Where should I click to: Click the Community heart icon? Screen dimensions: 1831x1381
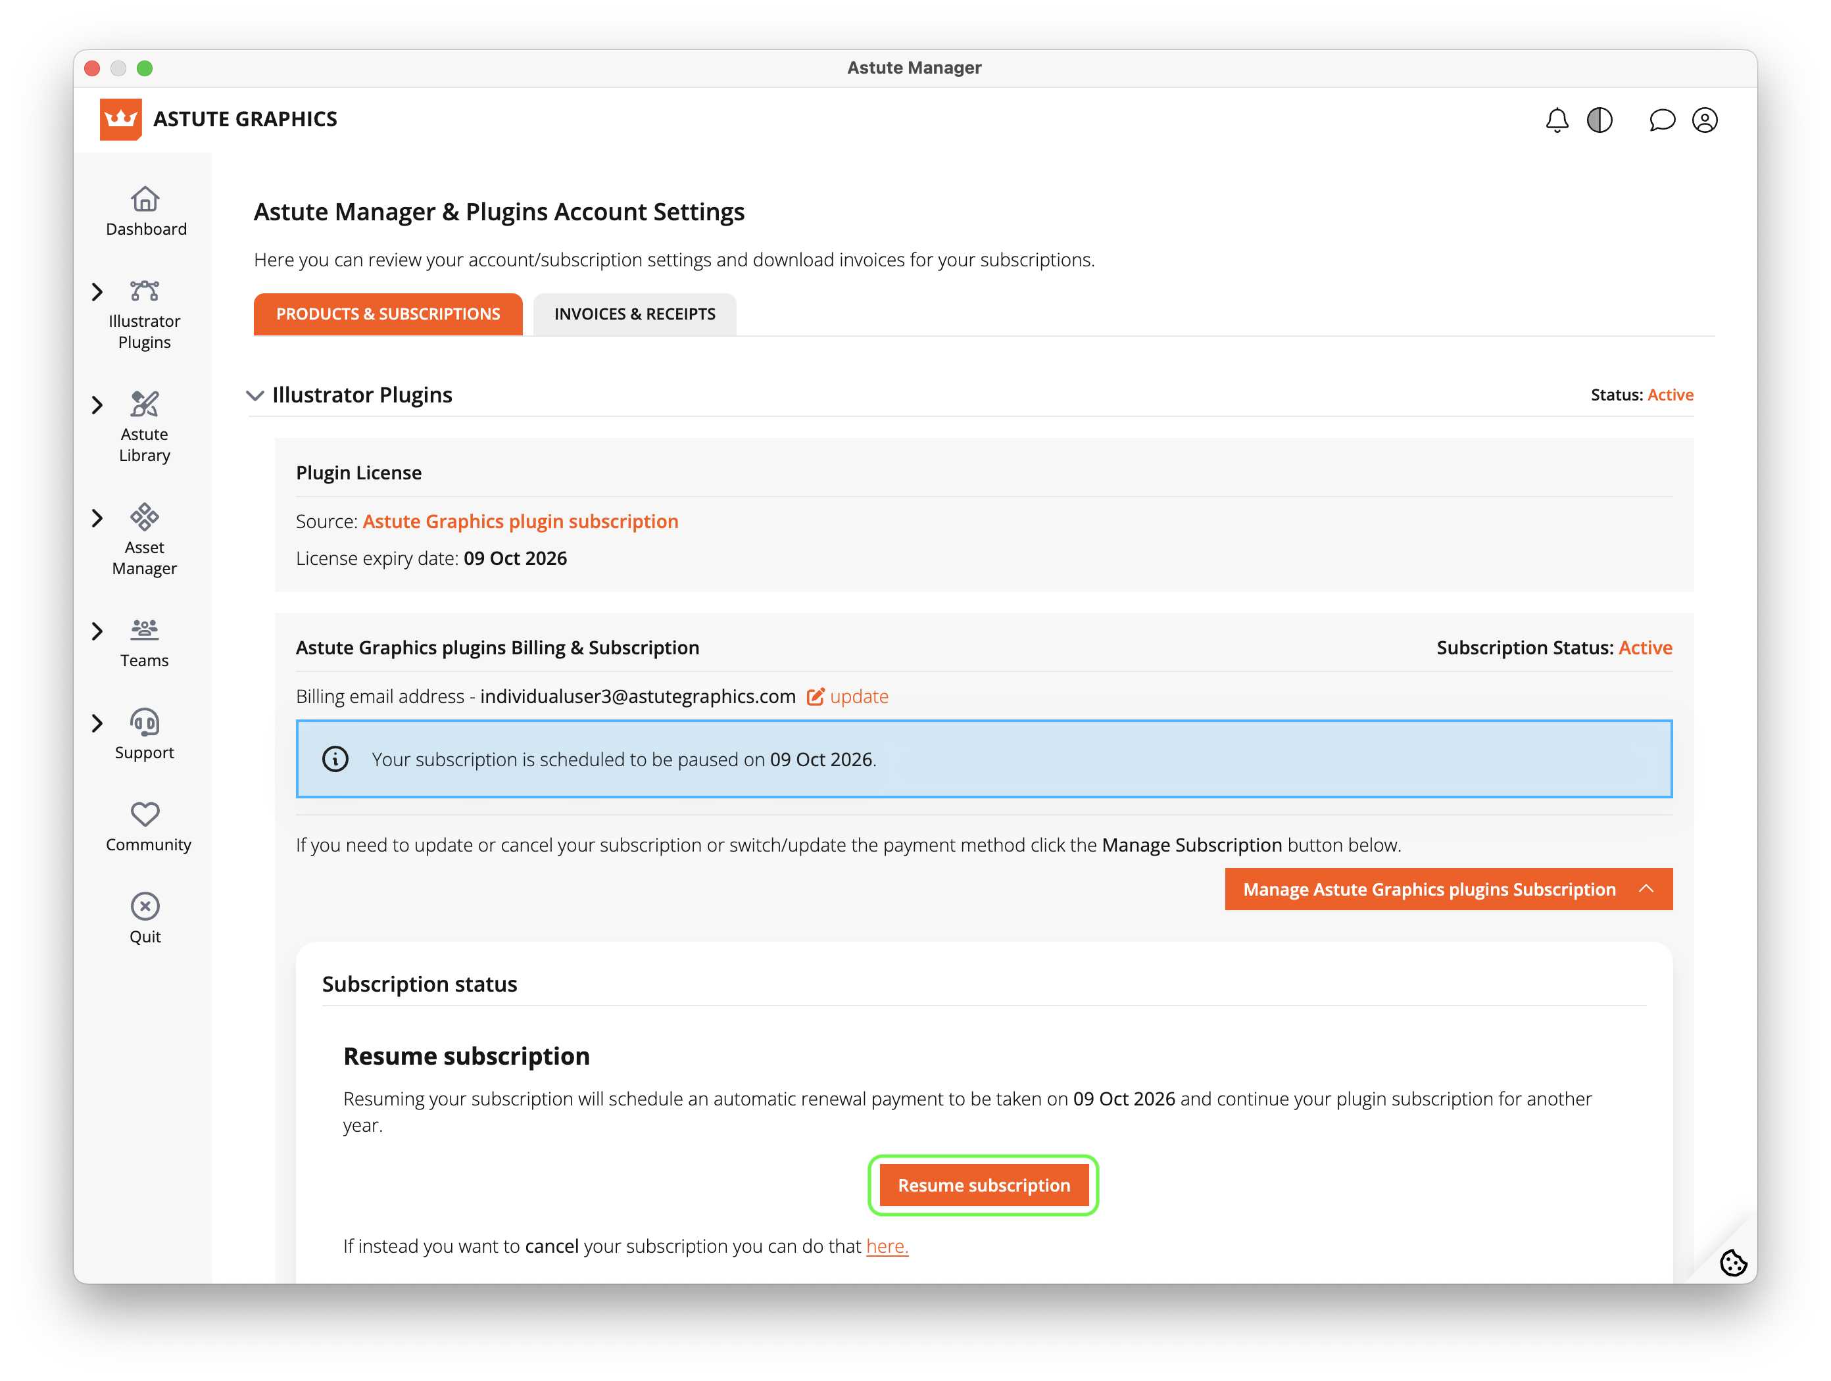tap(145, 814)
